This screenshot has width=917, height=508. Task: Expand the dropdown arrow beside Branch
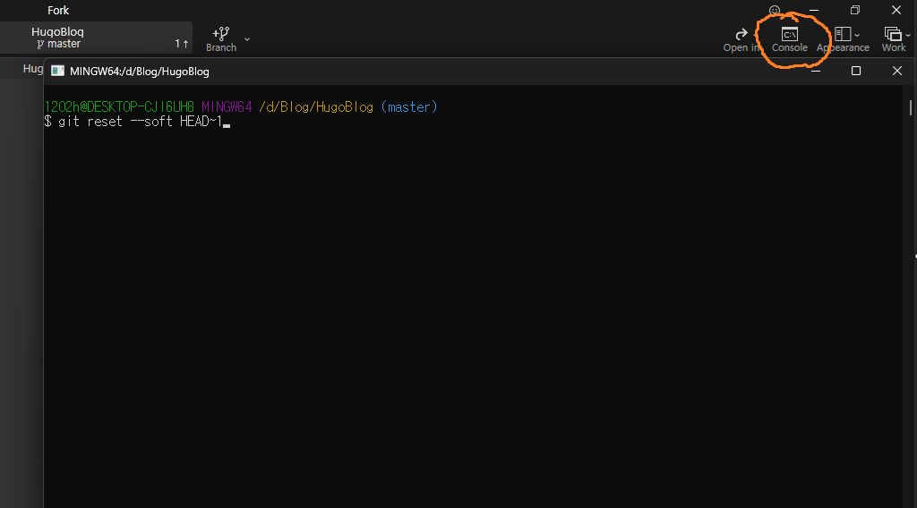(247, 39)
